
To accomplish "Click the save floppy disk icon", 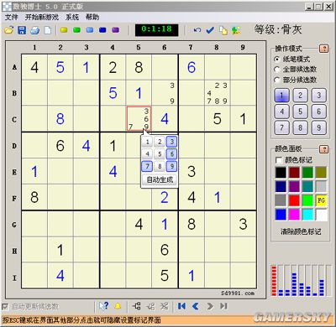I will [x=22, y=30].
